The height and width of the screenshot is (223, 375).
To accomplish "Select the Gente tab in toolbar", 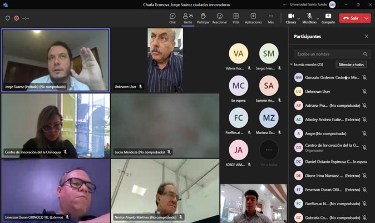I will point(188,18).
